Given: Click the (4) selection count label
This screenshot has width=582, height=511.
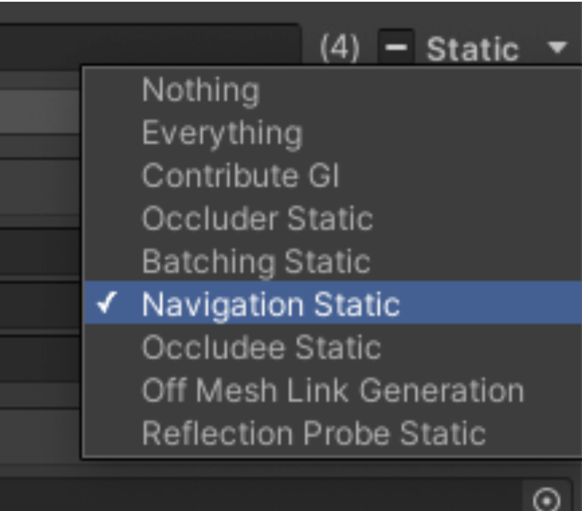Looking at the screenshot, I should 340,49.
